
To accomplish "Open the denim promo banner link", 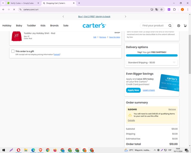I will coord(94,16).
